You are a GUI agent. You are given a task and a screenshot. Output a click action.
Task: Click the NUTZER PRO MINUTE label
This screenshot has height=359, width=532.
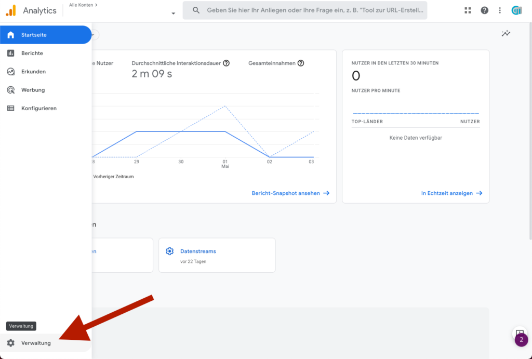pos(376,90)
